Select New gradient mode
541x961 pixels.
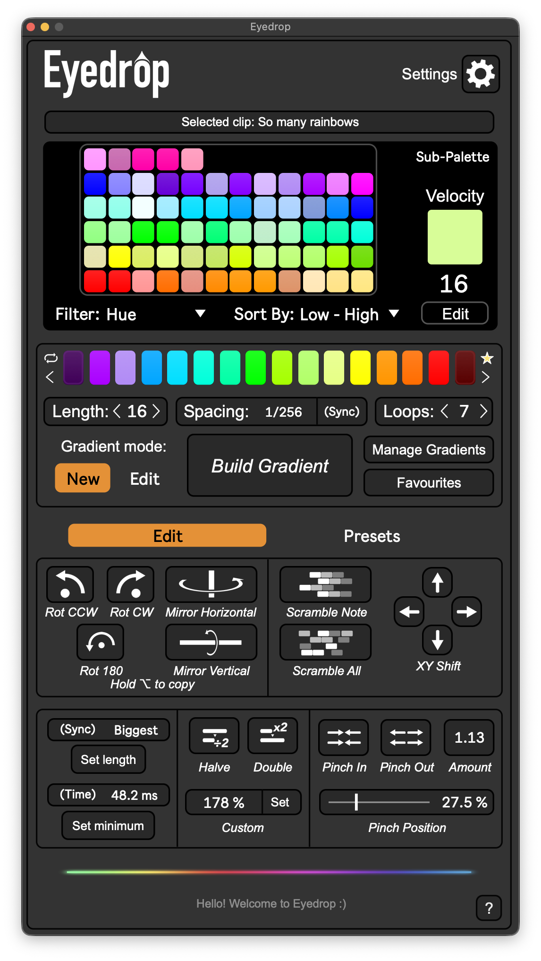pos(83,478)
